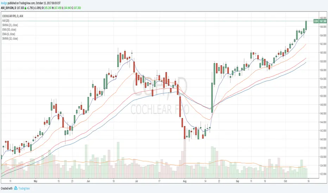Click the 132.000 price axis label
The image size is (328, 193).
click(x=323, y=174)
